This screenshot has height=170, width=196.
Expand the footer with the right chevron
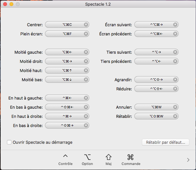click(x=188, y=160)
